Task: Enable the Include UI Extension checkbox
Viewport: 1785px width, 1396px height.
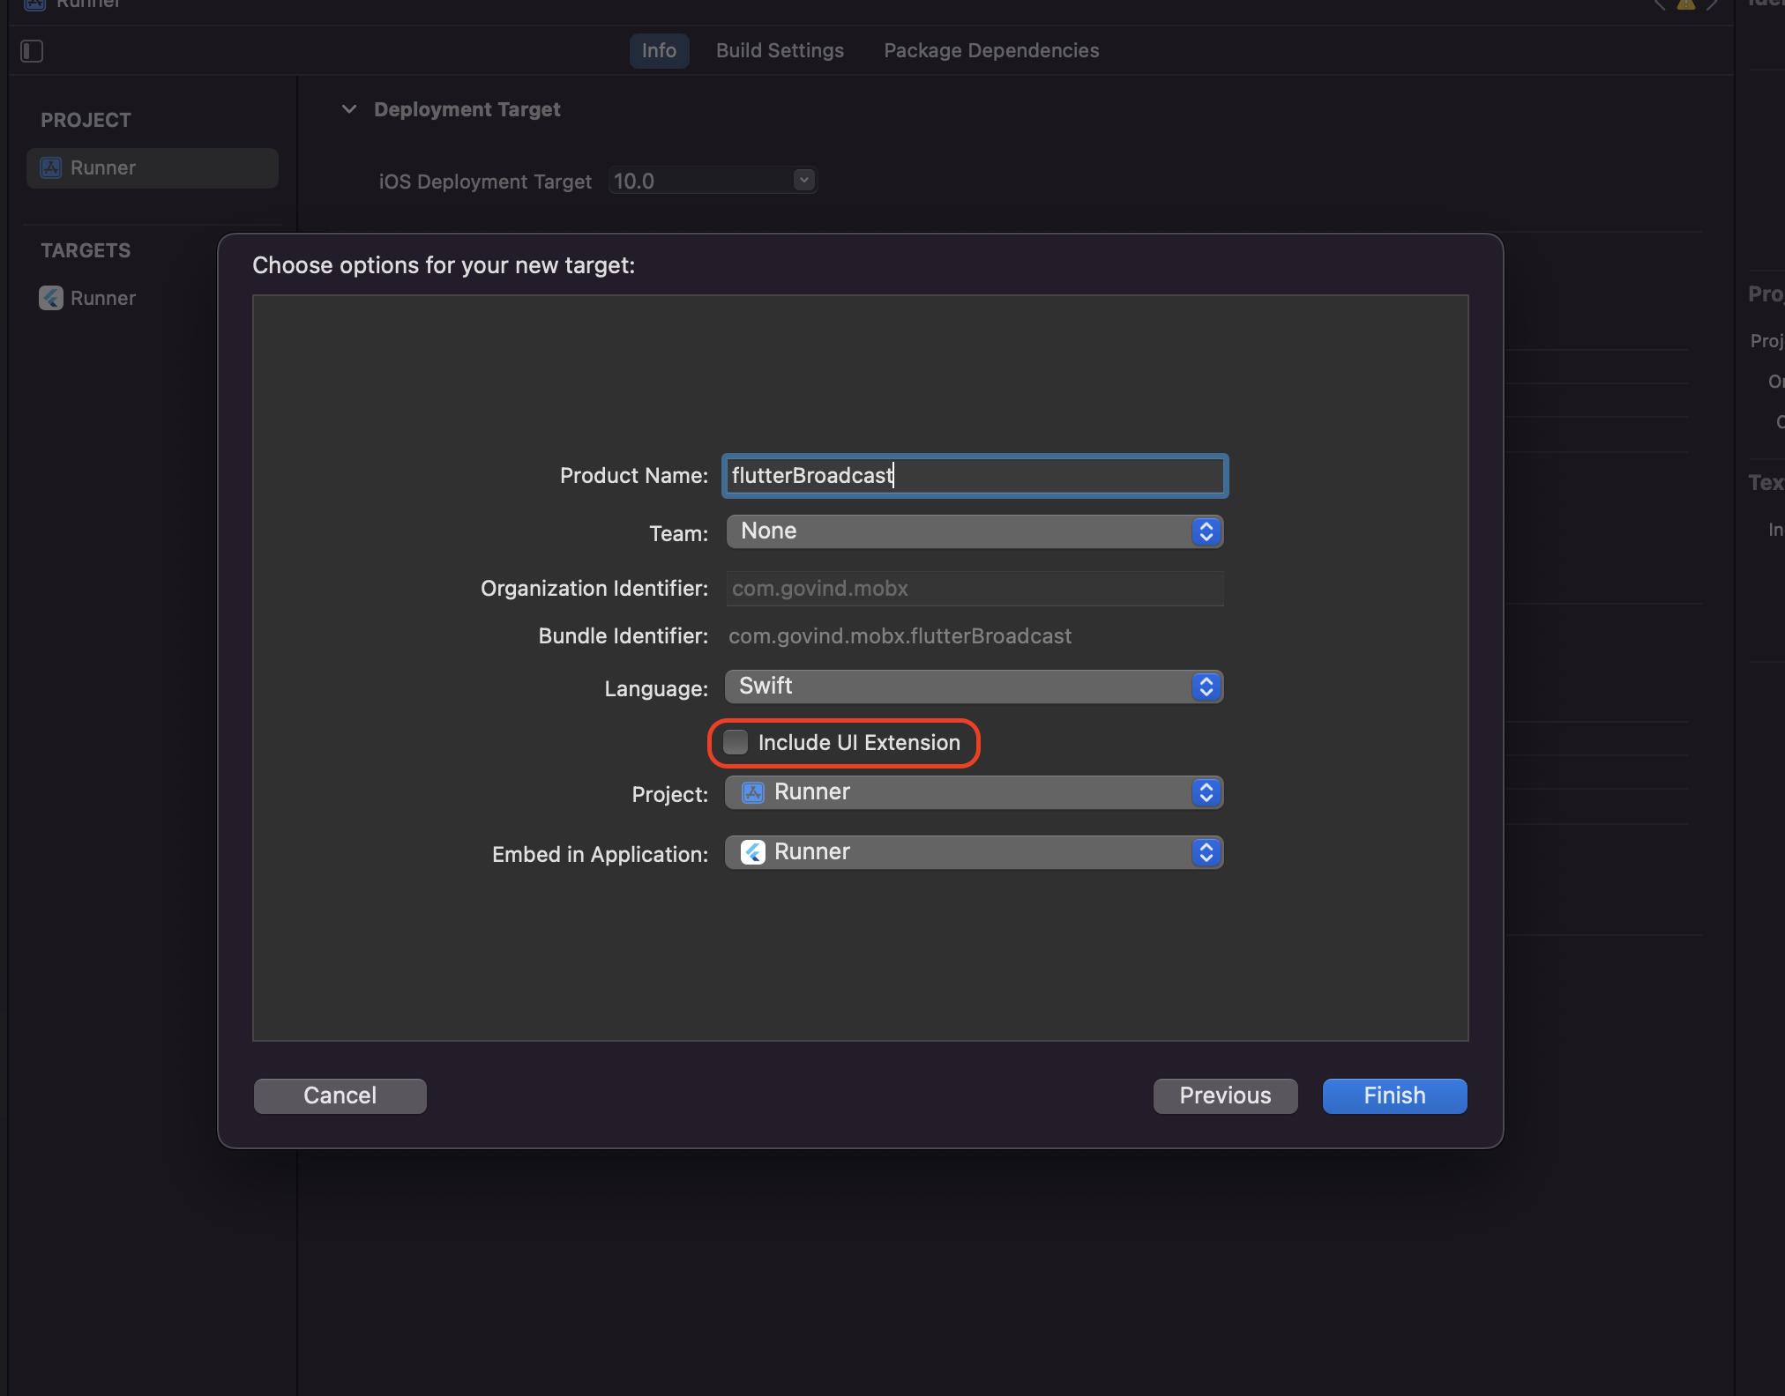Action: 735,742
